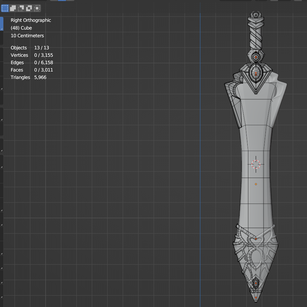
Task: Click the 'Edges' statistics label
Action: pos(17,62)
